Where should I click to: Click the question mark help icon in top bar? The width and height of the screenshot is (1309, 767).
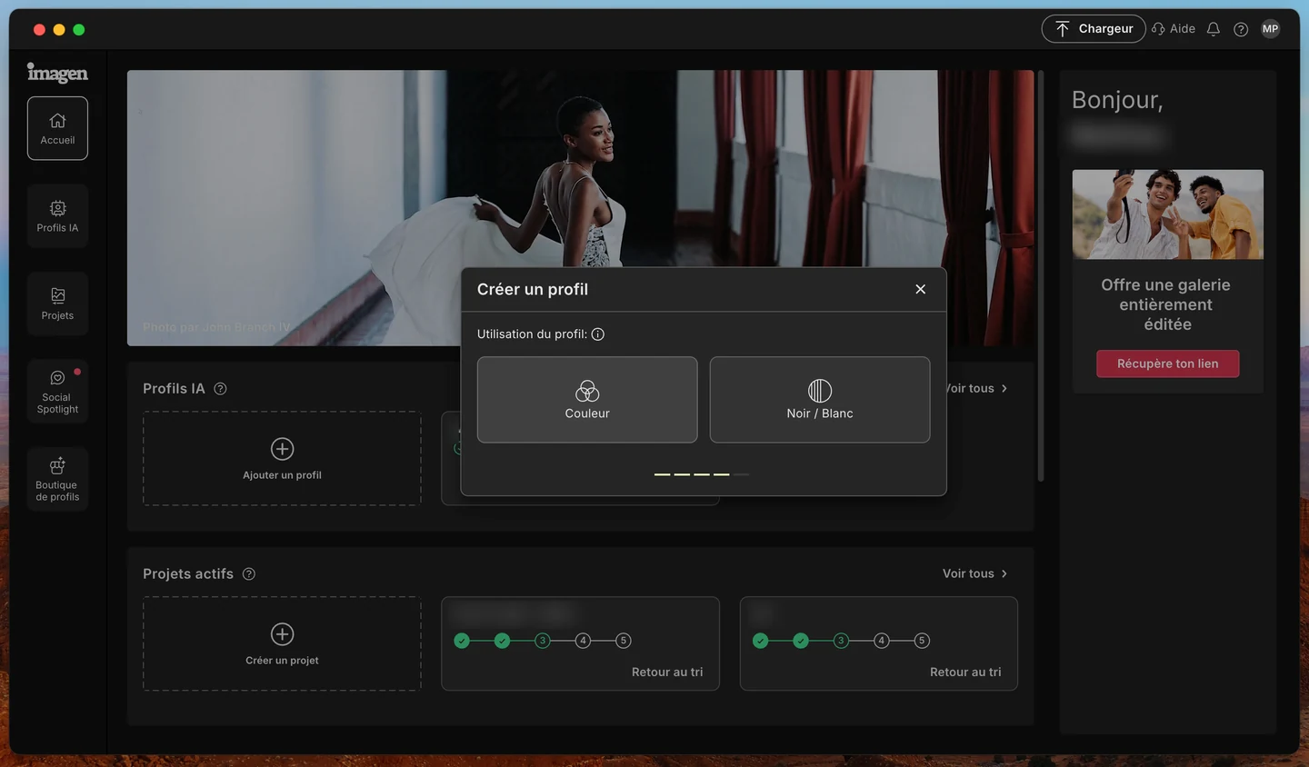[1241, 29]
